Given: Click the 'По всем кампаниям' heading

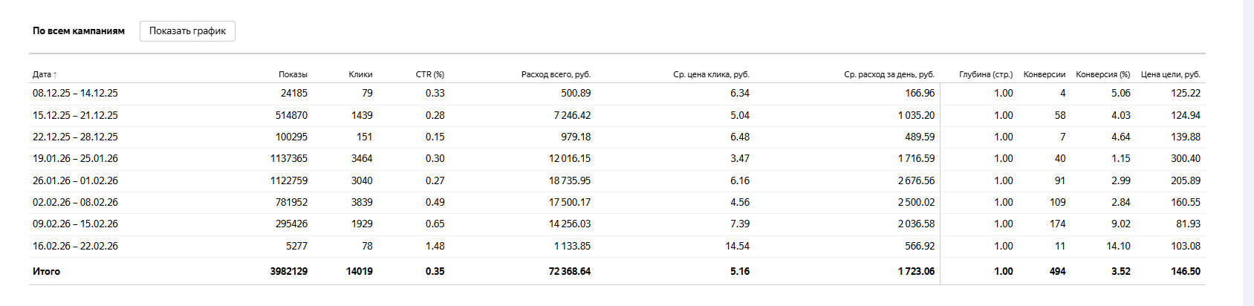Looking at the screenshot, I should [79, 31].
